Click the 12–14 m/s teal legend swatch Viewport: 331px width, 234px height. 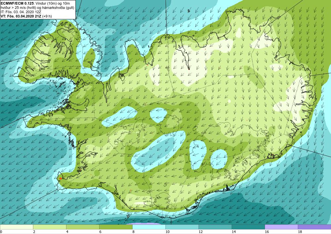coord(215,227)
